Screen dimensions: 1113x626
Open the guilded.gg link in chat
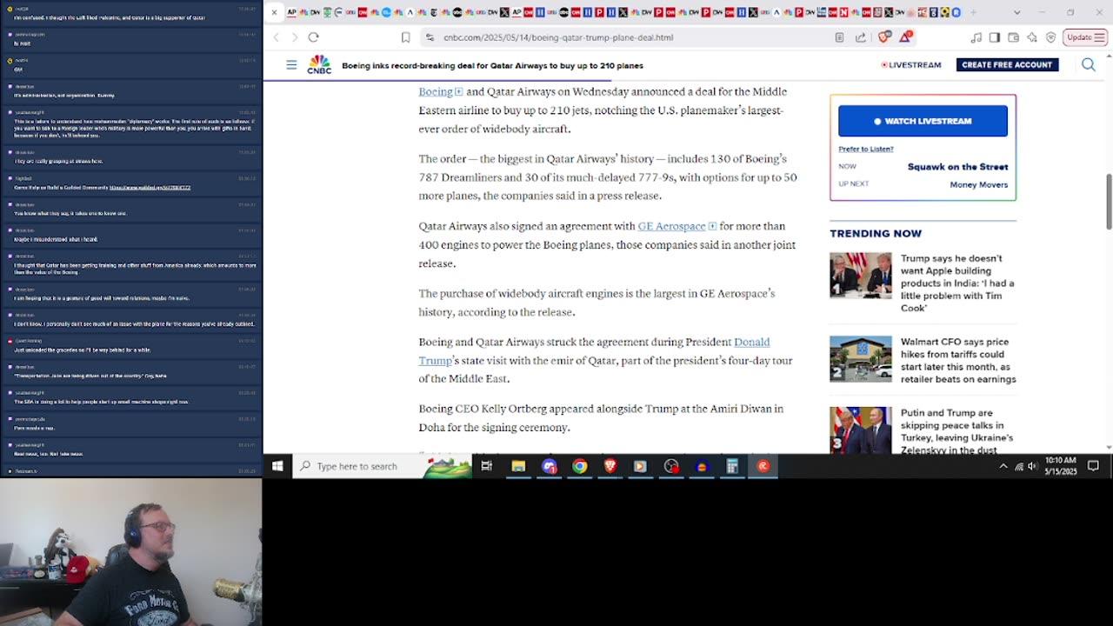pos(150,187)
